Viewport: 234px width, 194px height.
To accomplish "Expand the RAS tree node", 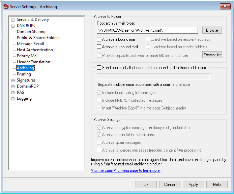I will [13, 93].
